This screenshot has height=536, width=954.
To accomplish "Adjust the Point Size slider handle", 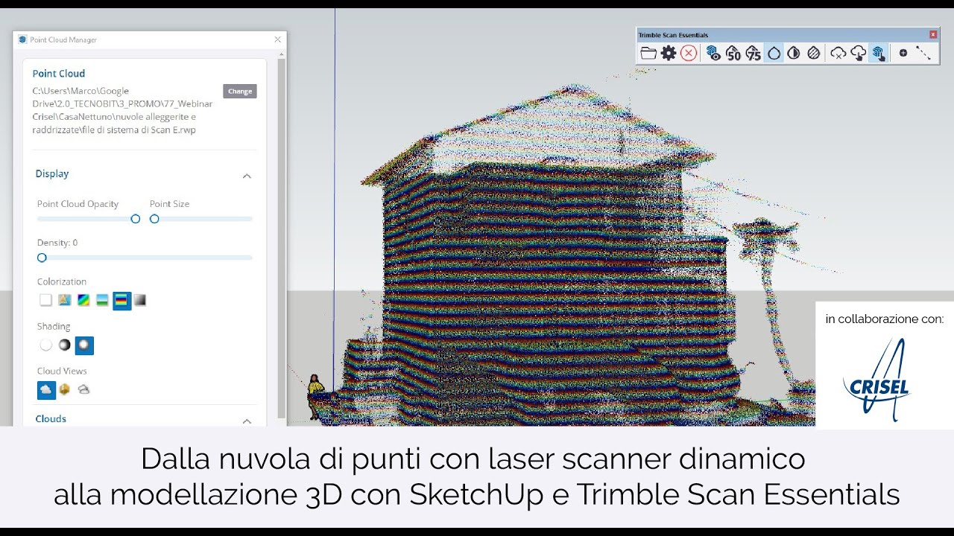I will (x=154, y=219).
